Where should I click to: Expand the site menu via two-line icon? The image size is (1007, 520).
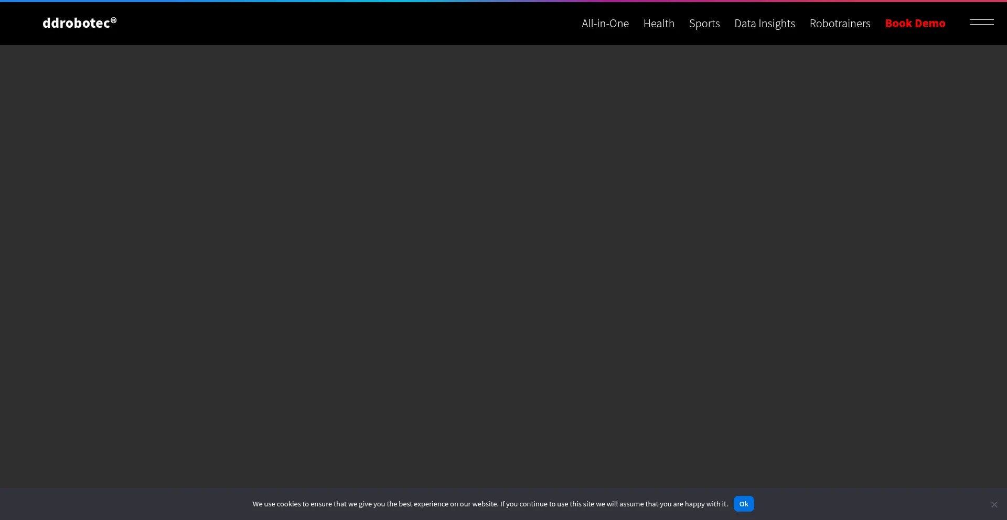(x=982, y=23)
